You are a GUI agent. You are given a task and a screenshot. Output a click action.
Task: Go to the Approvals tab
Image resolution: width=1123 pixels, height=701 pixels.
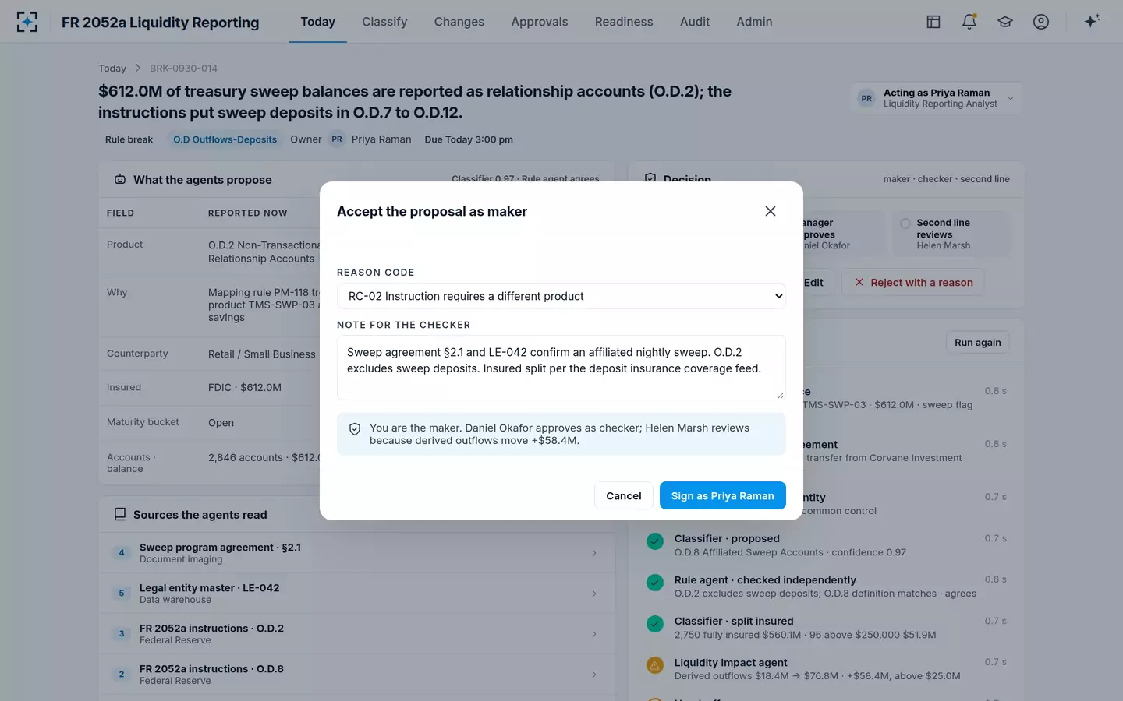[540, 22]
